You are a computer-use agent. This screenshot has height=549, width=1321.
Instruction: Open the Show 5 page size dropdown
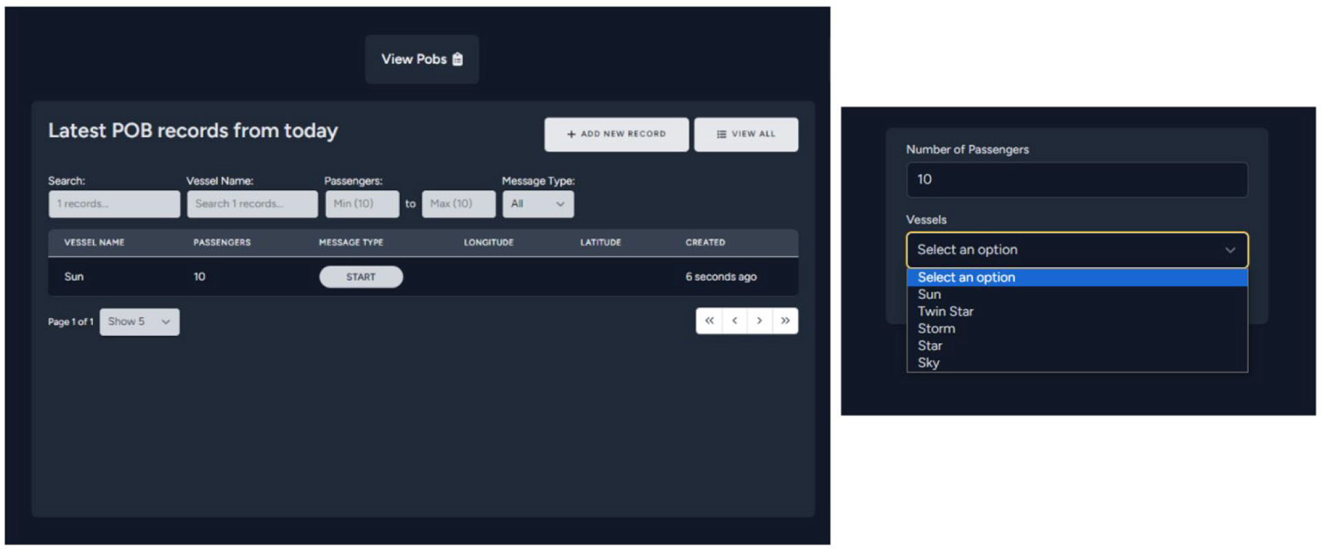(x=139, y=321)
